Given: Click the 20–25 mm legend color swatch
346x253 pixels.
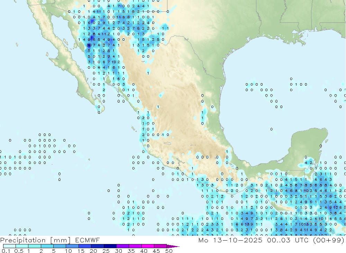Looking at the screenshot, I should [x=98, y=246].
